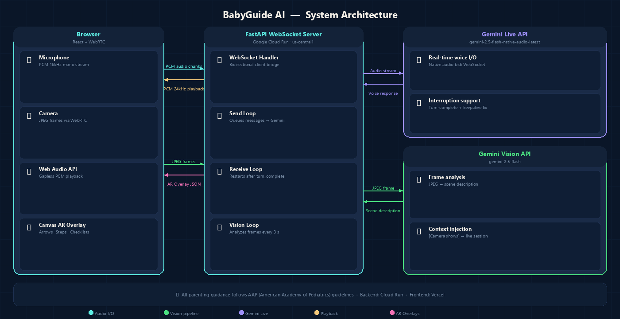Click the Audio stream arrow label
Screen dimensions: 620x319
pos(383,71)
